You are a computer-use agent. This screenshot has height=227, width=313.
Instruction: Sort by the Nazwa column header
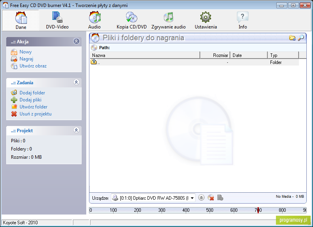pyautogui.click(x=145, y=55)
